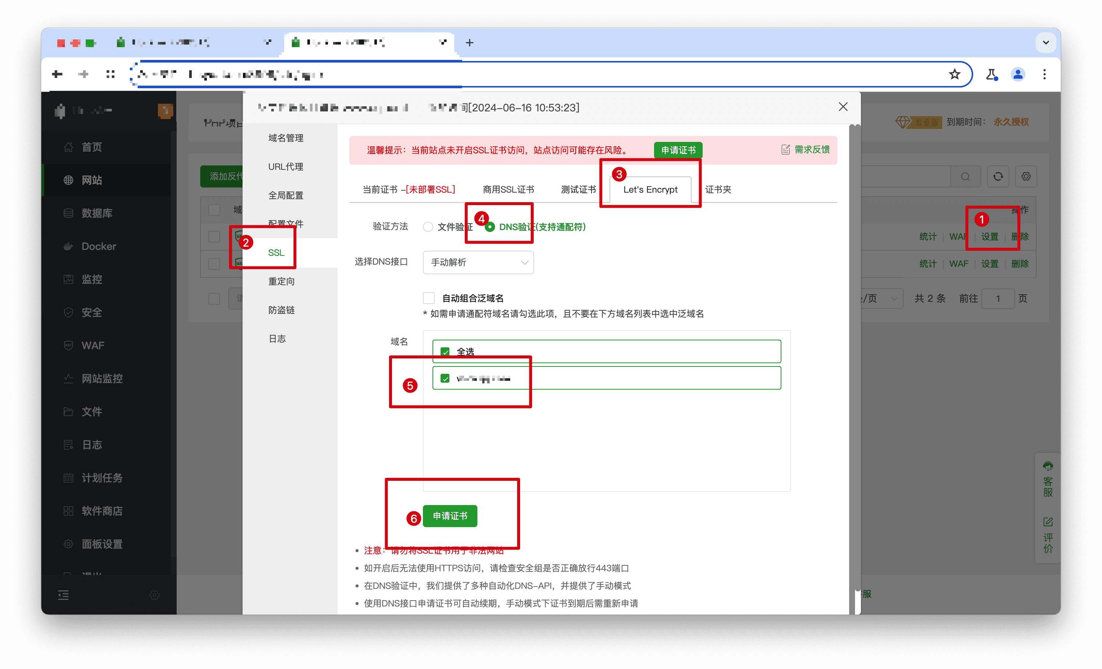
Task: Click sidebar bottom gear icon
Action: 155,595
